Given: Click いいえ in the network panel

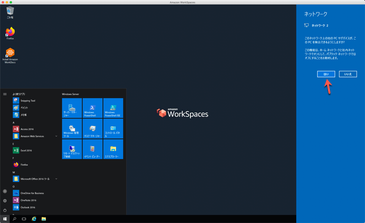Looking at the screenshot, I should [348, 74].
